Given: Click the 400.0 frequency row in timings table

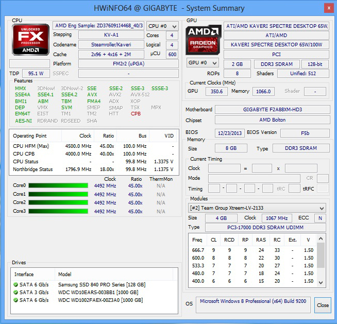Looking at the screenshot, I should point(252,281).
